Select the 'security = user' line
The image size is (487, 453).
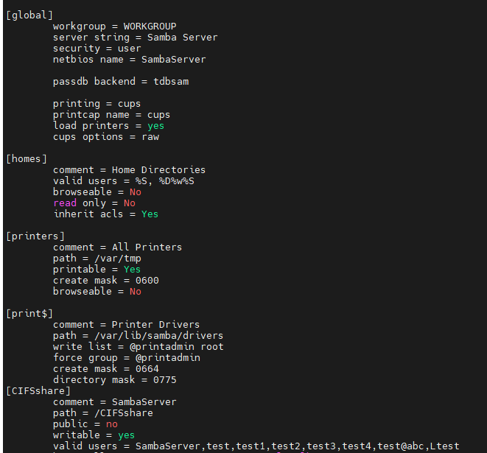click(x=97, y=48)
